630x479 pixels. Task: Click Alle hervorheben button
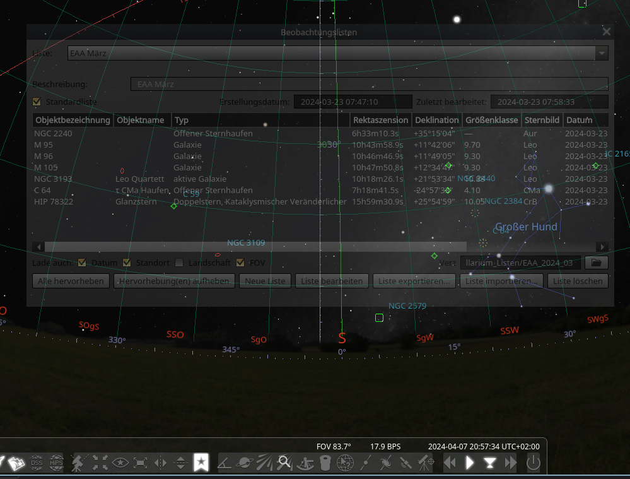(71, 281)
